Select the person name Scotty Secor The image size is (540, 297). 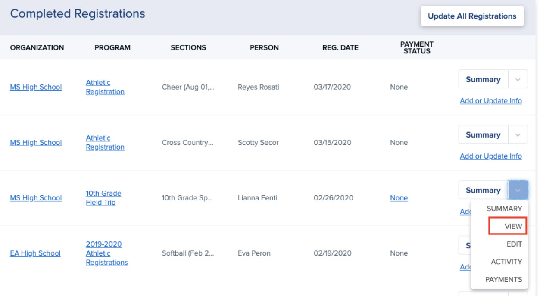click(x=258, y=142)
